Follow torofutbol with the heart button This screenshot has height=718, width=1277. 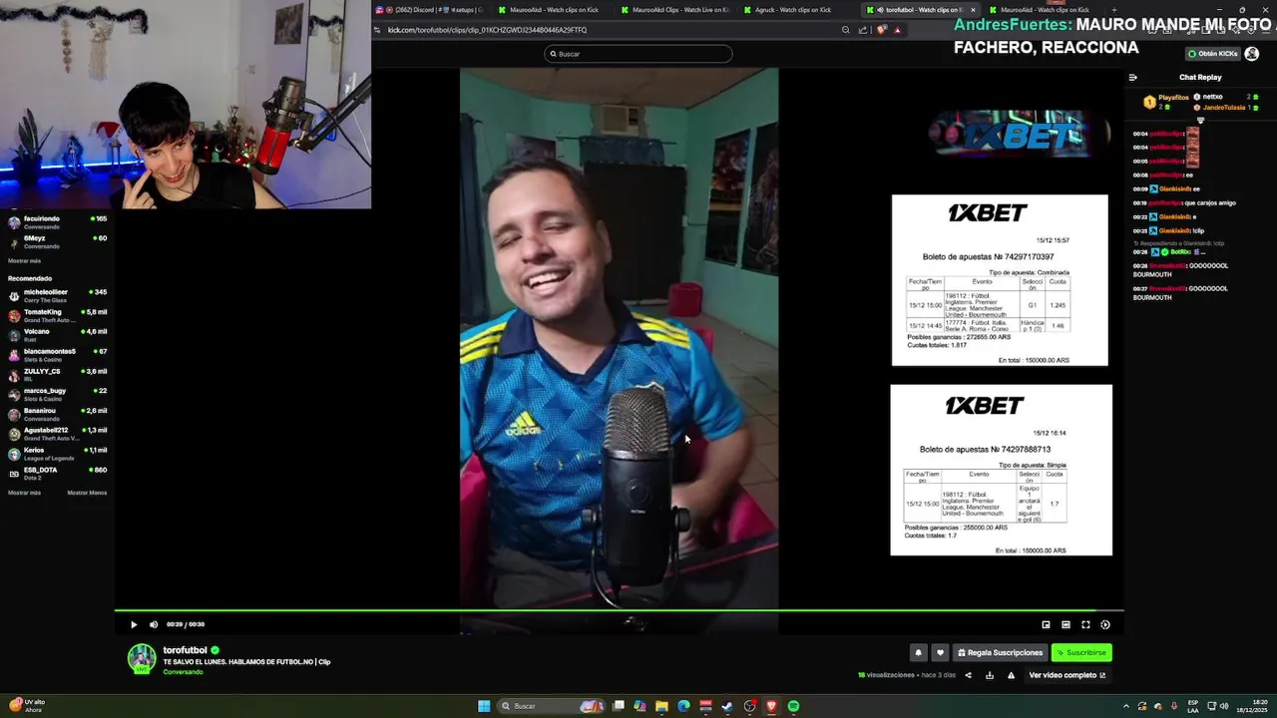coord(940,653)
